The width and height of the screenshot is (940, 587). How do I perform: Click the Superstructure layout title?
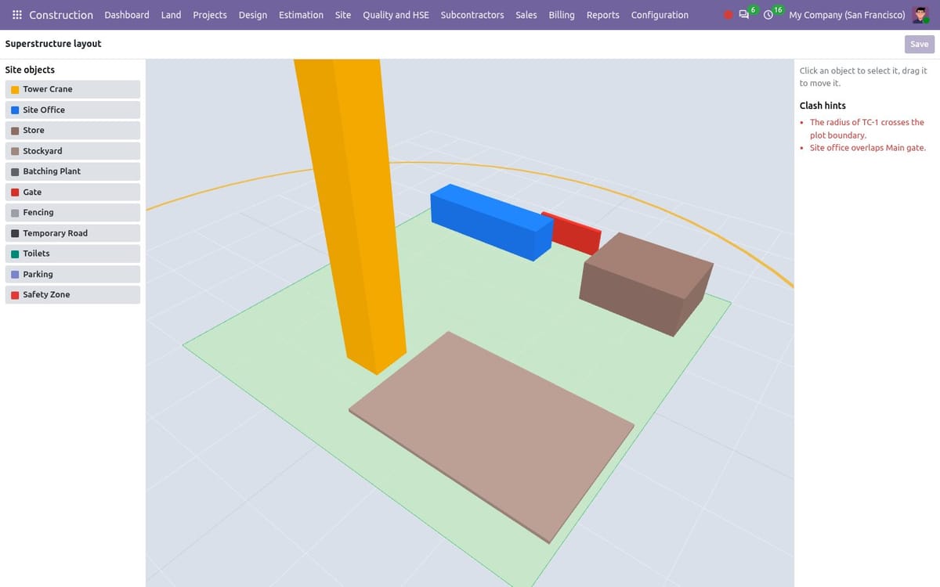point(53,44)
